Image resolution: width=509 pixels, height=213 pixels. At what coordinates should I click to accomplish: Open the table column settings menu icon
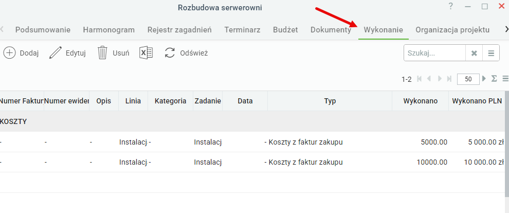(x=505, y=79)
